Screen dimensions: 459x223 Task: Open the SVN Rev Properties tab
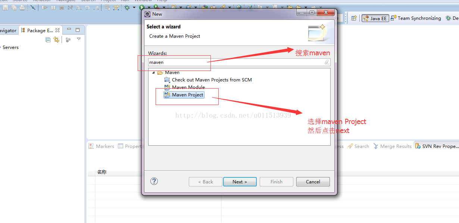[x=436, y=146]
